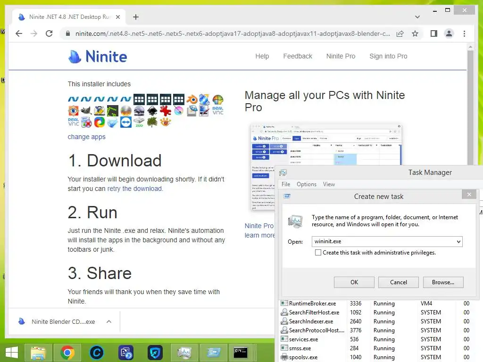Click the ImgBurn flaming disc icon
This screenshot has width=483, height=362.
point(125,110)
